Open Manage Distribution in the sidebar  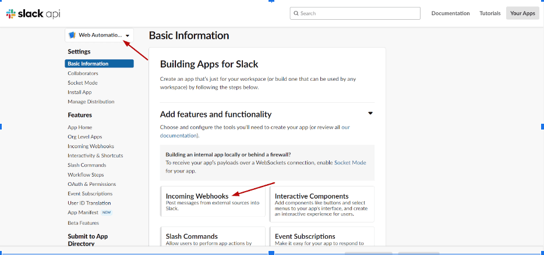point(91,102)
